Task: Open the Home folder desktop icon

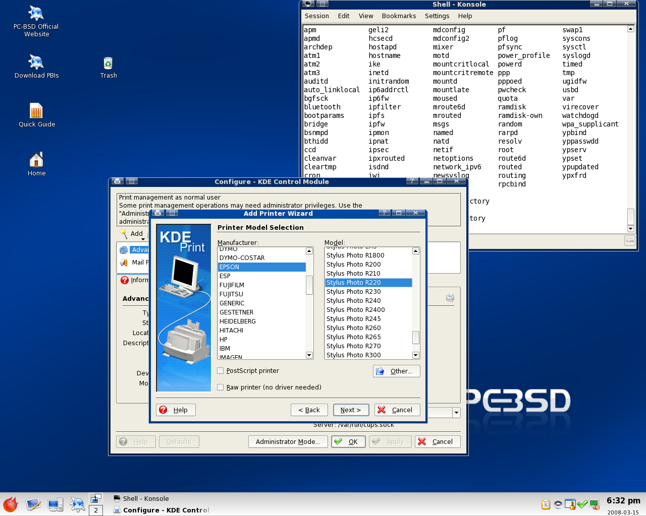Action: 36,164
